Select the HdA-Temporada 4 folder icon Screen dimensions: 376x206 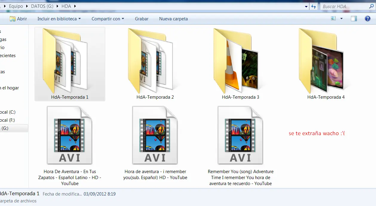[x=321, y=61]
